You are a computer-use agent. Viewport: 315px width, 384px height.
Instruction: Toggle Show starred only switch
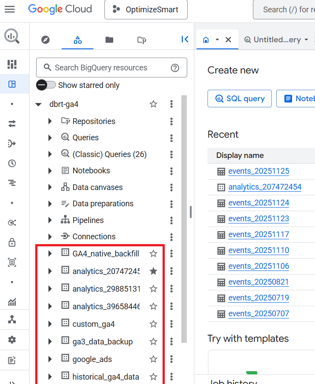(46, 85)
